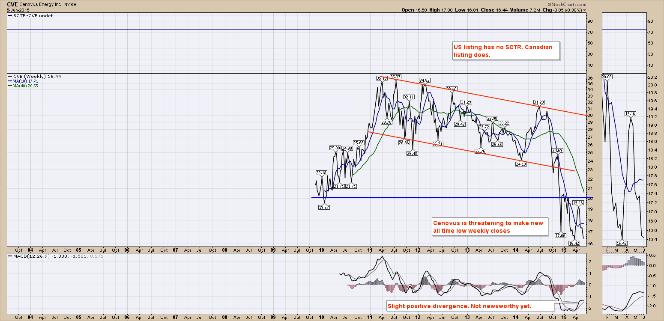Select the 33.40 high price label
The height and width of the screenshot is (321, 664).
[x=452, y=89]
